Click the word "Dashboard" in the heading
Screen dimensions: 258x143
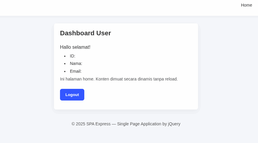[77, 33]
